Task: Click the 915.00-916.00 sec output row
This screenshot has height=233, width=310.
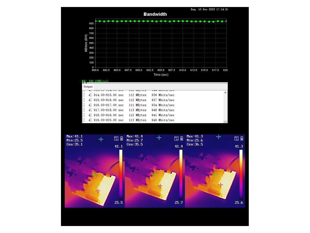Action: pos(129,100)
